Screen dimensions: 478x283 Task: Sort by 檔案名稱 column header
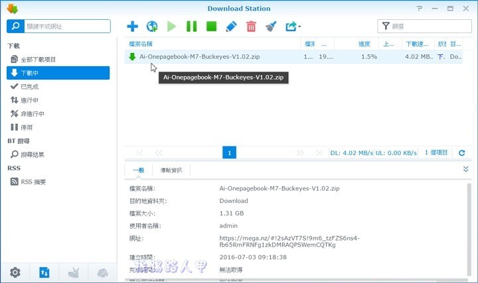pos(213,44)
